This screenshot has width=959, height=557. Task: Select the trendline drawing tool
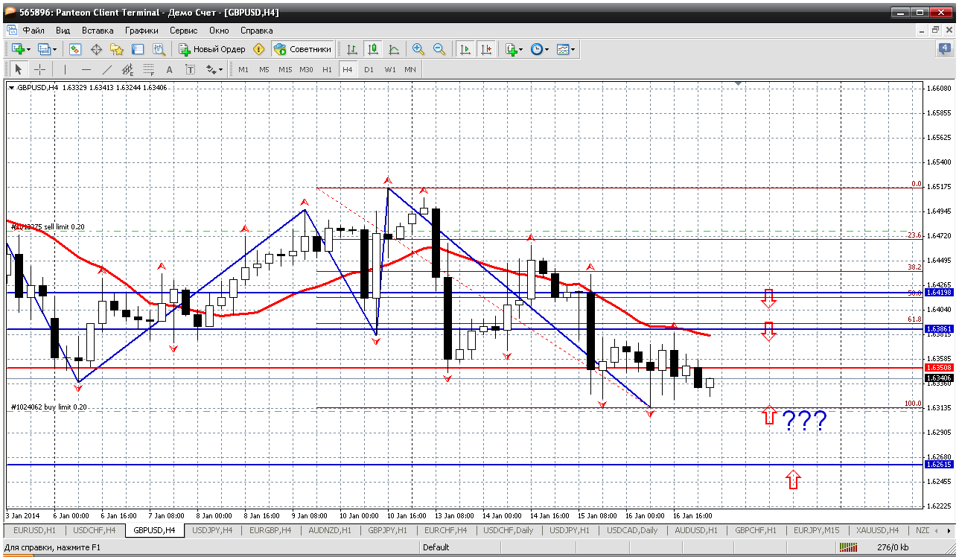click(107, 69)
